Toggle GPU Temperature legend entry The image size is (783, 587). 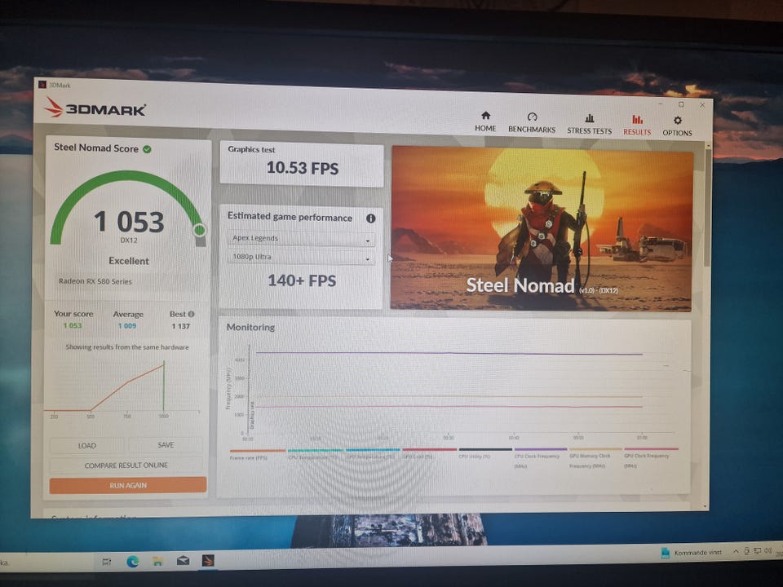pos(373,454)
